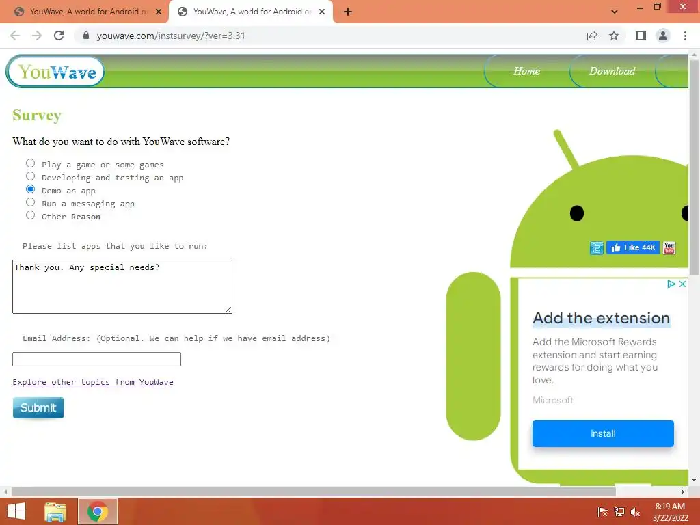The height and width of the screenshot is (525, 700).
Task: Click Chrome icon in the taskbar
Action: pos(98,511)
